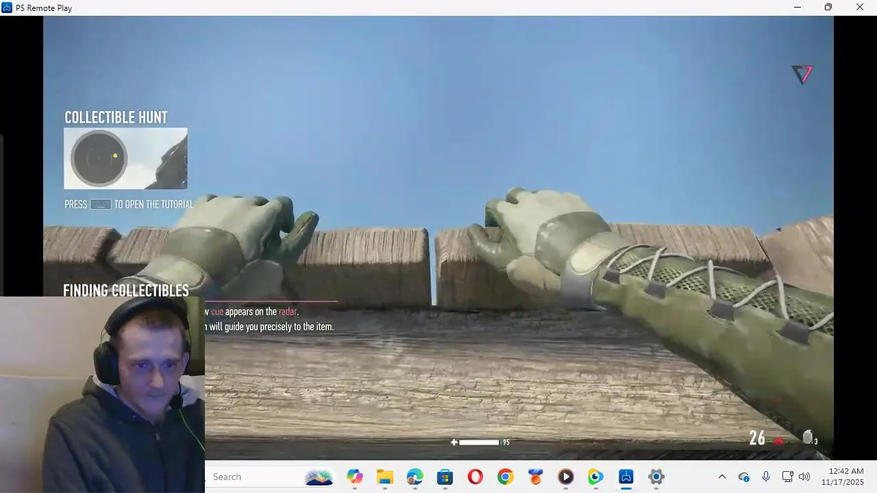877x493 pixels.
Task: Click the pink triangle logo in top-right corner
Action: click(x=802, y=74)
